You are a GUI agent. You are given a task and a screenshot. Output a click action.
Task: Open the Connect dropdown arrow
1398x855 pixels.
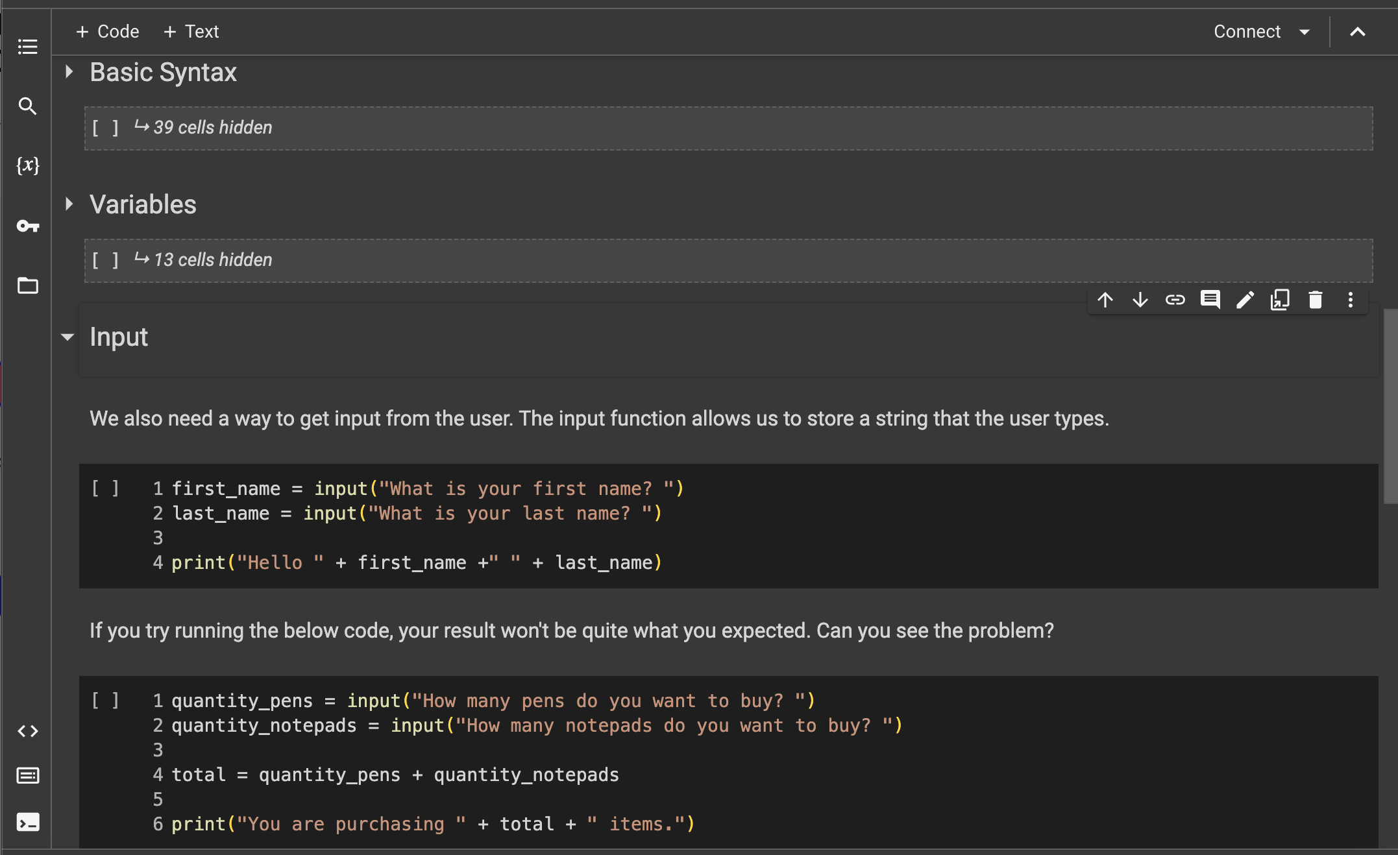click(x=1305, y=32)
